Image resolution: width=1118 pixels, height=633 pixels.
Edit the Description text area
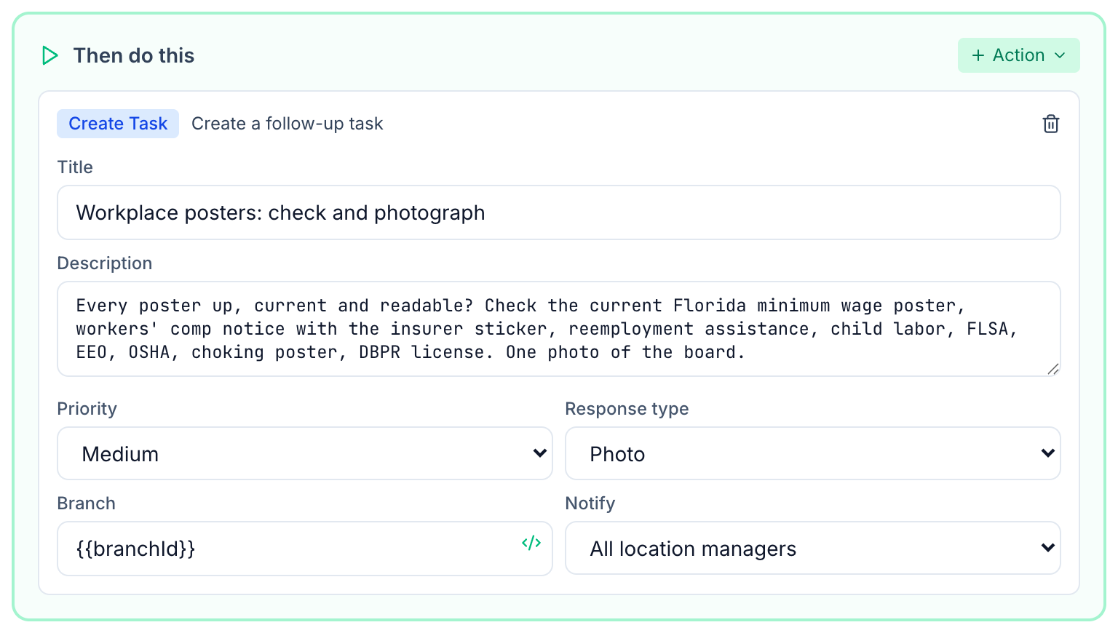[559, 329]
